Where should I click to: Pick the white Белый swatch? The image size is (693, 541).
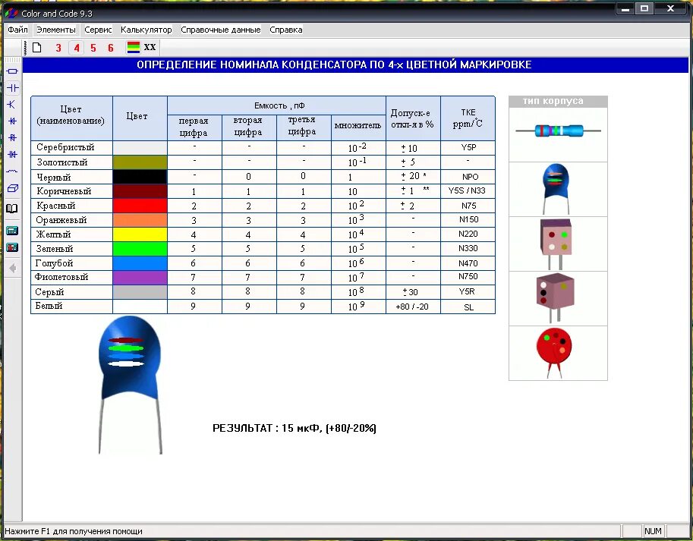[140, 307]
